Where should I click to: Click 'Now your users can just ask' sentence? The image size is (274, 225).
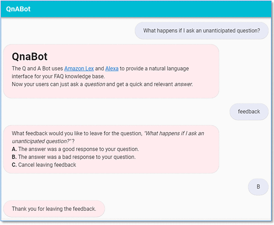click(x=47, y=84)
